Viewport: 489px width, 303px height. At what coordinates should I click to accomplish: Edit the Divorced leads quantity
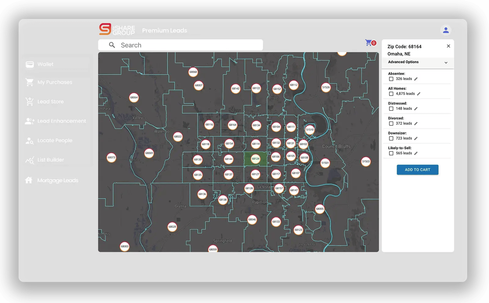[416, 124]
